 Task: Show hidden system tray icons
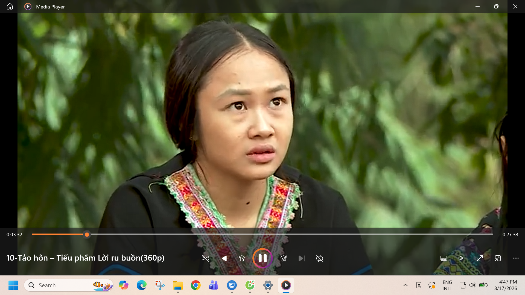[406, 285]
